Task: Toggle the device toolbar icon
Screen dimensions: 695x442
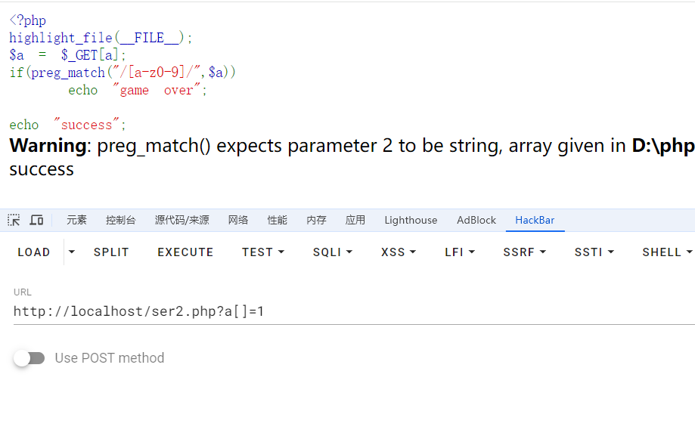Action: click(36, 220)
